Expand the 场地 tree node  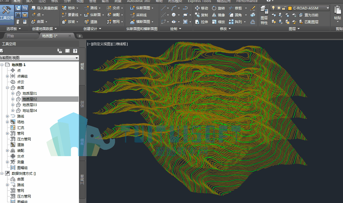pos(7,122)
